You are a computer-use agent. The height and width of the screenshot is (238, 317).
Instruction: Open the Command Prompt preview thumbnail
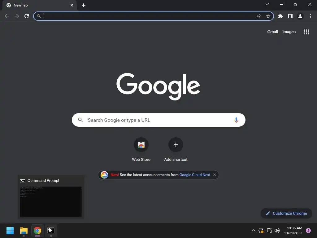tap(51, 201)
